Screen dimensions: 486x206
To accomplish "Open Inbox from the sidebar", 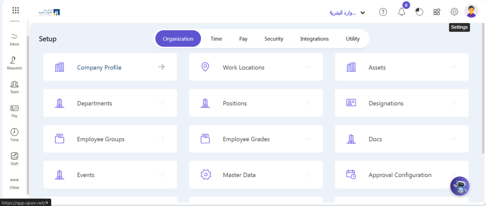I will (x=15, y=39).
